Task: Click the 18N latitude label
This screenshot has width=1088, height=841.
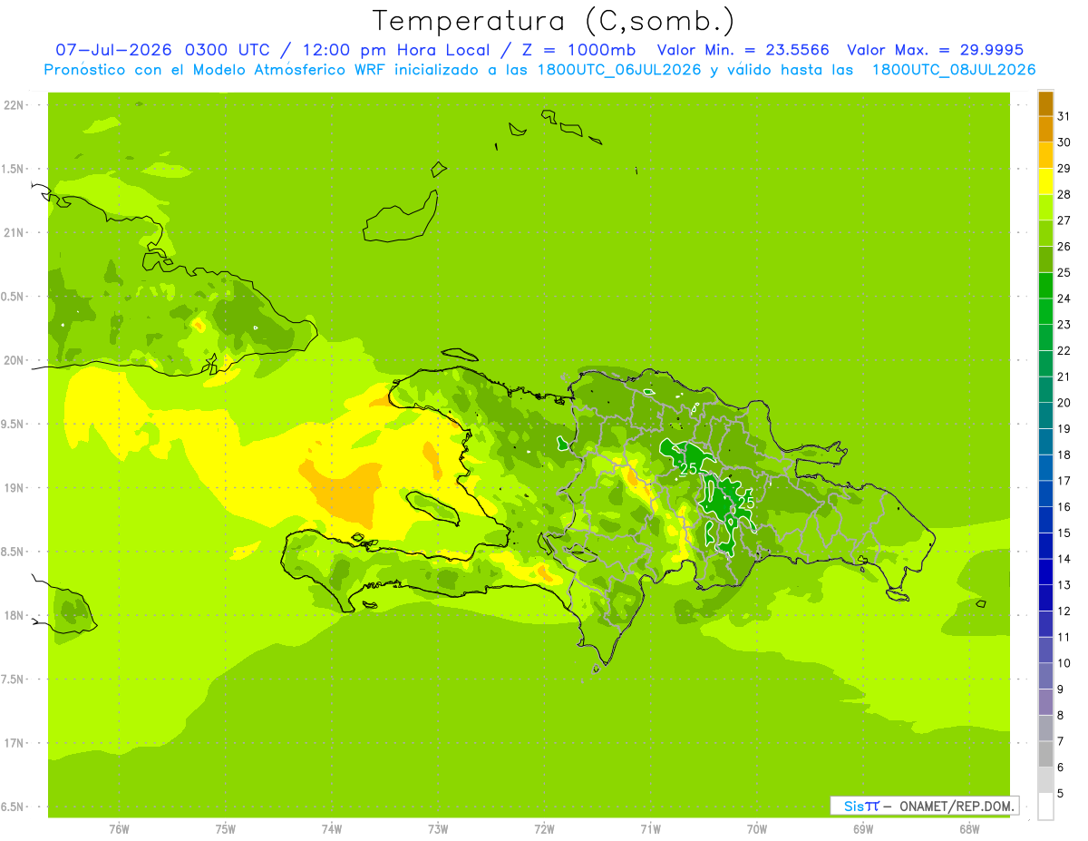Action: coord(15,615)
